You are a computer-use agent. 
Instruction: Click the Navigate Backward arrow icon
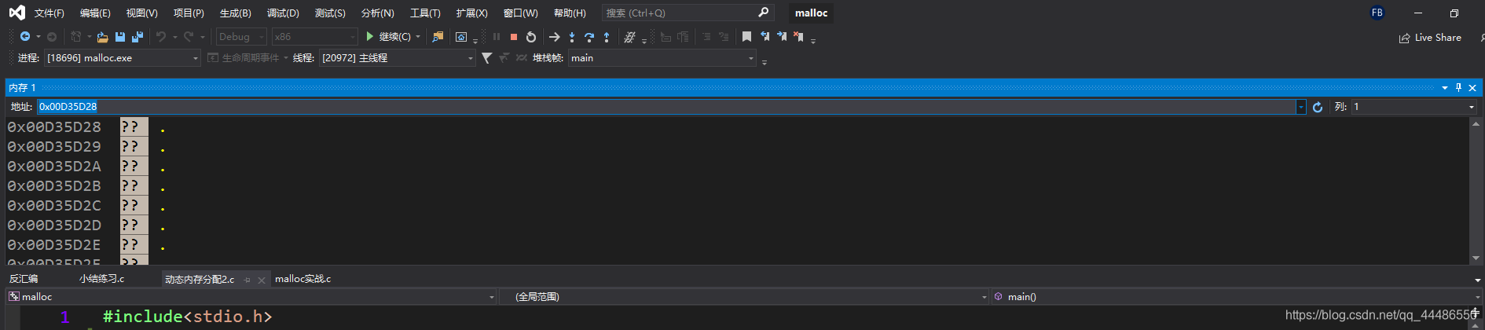pyautogui.click(x=25, y=37)
